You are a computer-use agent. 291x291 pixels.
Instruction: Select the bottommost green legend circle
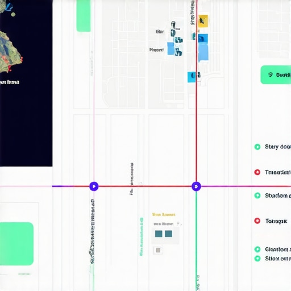(257, 258)
